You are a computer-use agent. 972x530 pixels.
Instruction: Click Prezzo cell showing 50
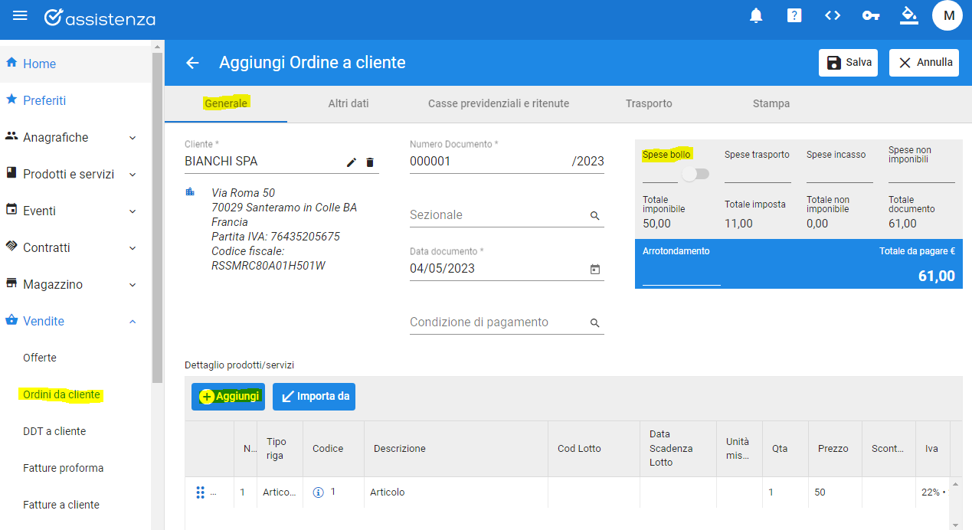835,492
